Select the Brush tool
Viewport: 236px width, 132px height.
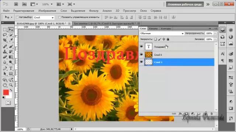click(x=11, y=46)
